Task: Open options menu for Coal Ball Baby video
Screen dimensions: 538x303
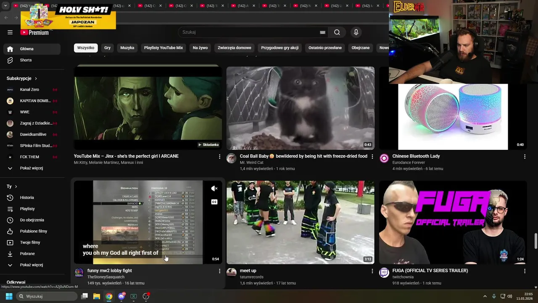Action: 372,157
